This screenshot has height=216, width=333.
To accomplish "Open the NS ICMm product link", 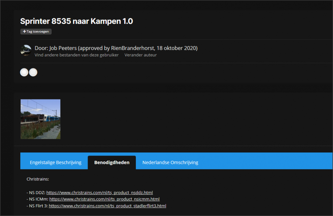I will coord(104,199).
